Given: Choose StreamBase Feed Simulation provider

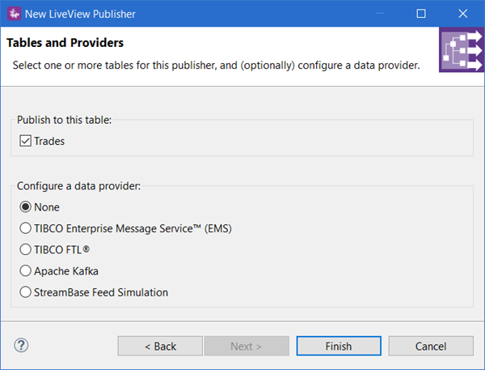Looking at the screenshot, I should click(x=25, y=292).
